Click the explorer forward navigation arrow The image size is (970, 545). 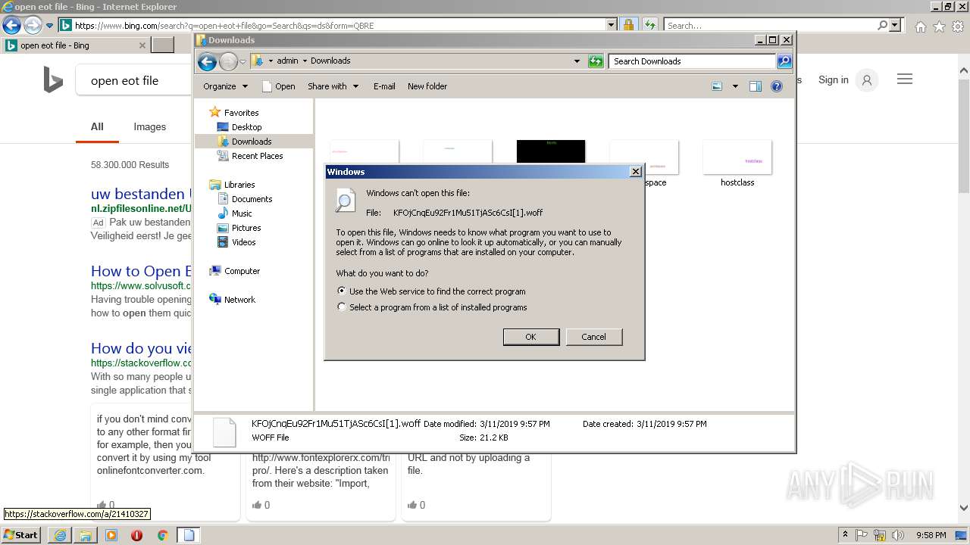click(x=228, y=61)
